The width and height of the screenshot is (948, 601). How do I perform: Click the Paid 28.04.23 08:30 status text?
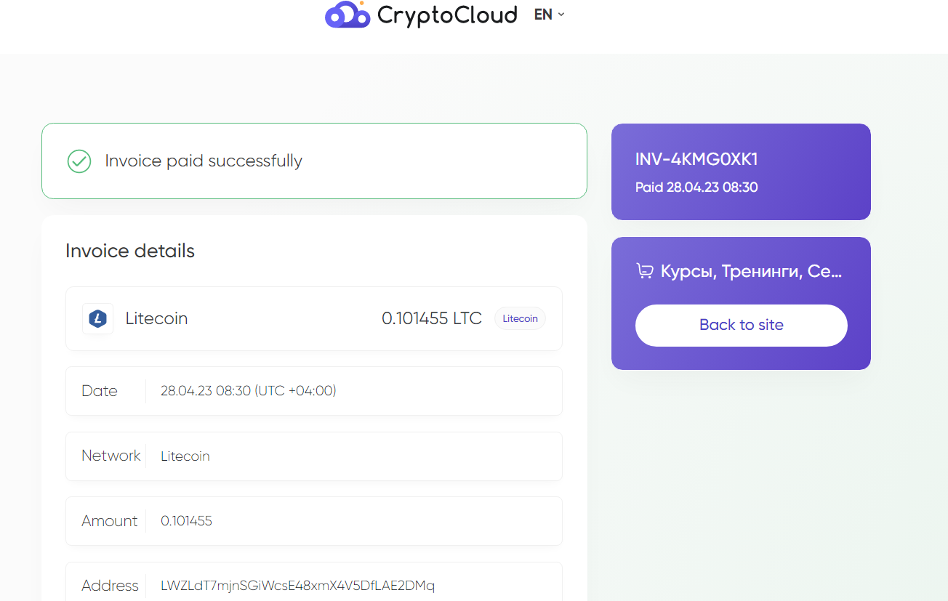point(696,187)
